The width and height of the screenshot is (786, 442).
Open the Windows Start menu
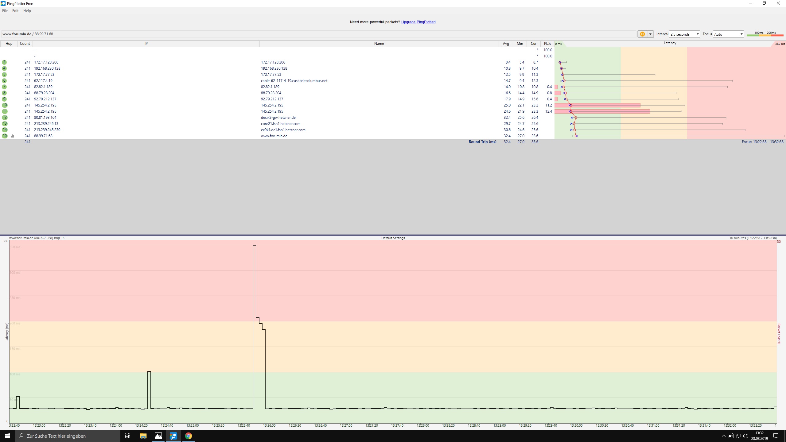pyautogui.click(x=7, y=436)
